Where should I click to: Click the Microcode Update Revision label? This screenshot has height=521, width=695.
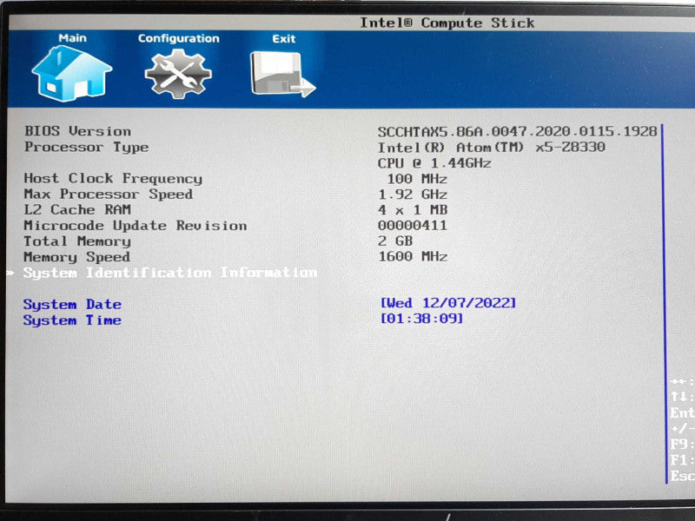[136, 226]
